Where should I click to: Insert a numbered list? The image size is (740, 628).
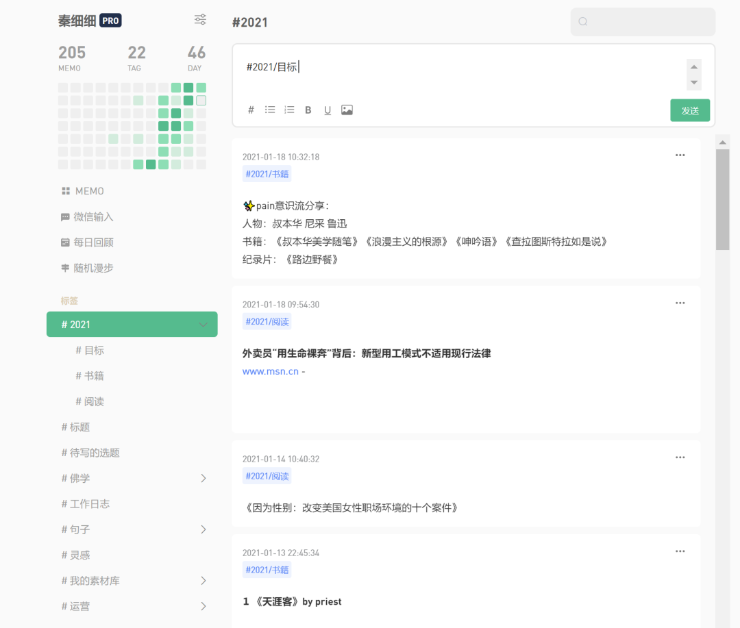tap(289, 110)
